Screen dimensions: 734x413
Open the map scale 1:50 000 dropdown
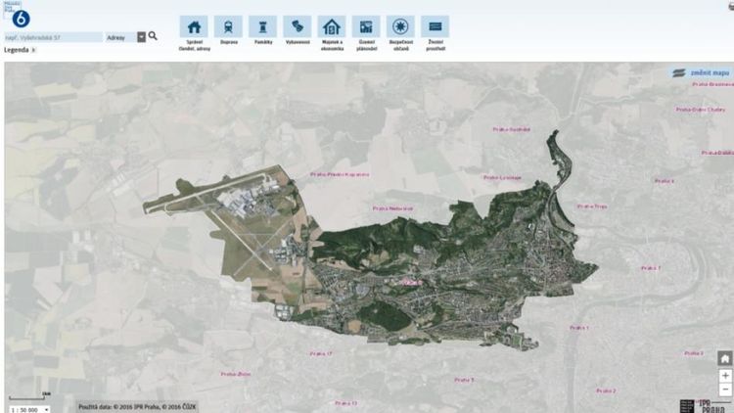pos(29,410)
